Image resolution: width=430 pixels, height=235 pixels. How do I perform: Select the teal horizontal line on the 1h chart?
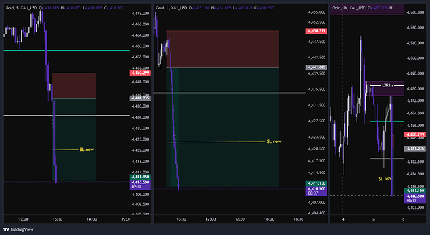(387, 122)
